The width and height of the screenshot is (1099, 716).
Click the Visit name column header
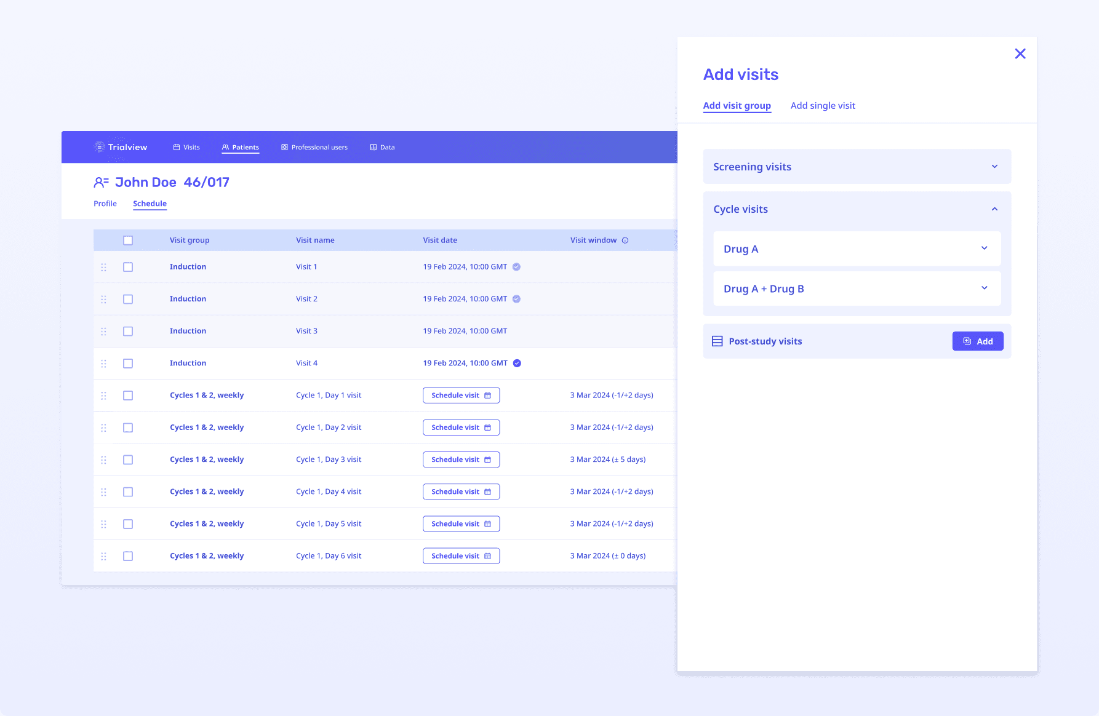pos(315,241)
